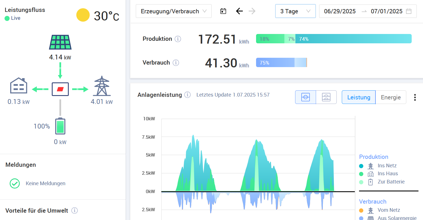Go to previous period with left arrow
Screen dimensions: 423x220
coord(239,11)
